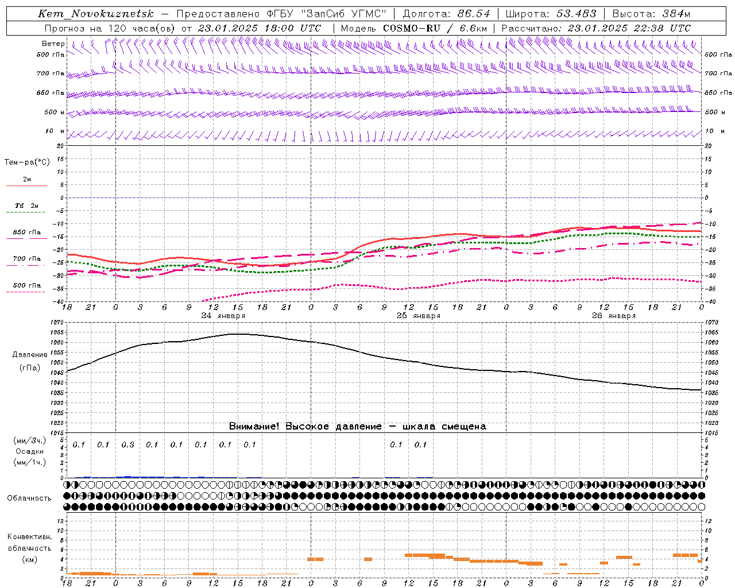This screenshot has width=735, height=588.
Task: Click the Прогноз на 120 часа(ов) text
Action: (110, 28)
